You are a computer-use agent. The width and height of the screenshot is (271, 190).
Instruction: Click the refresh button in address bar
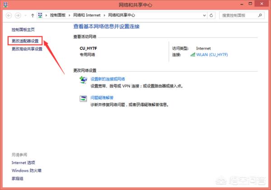(211, 15)
